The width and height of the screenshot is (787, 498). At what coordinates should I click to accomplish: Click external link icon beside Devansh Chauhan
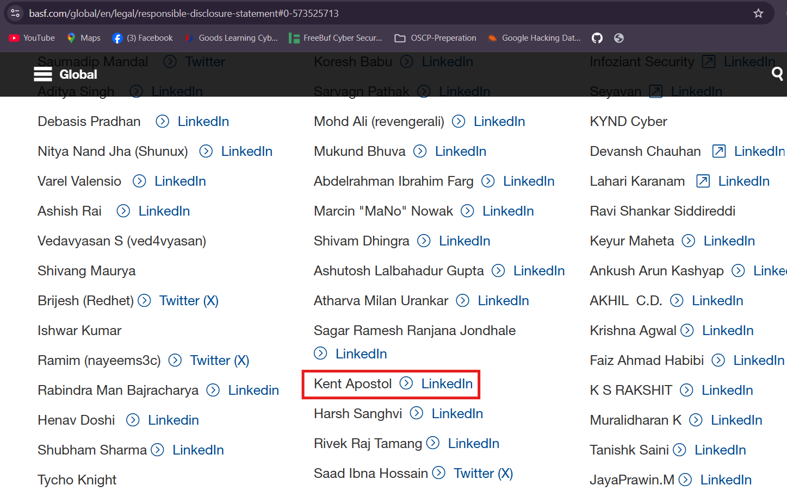click(x=718, y=152)
